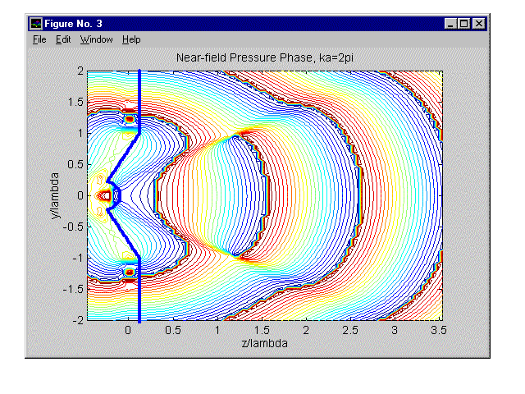Open the Help menu

(x=131, y=39)
